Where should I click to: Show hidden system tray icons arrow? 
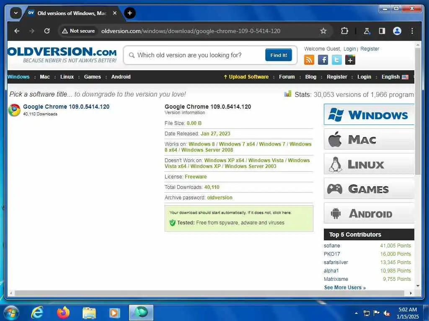356,313
